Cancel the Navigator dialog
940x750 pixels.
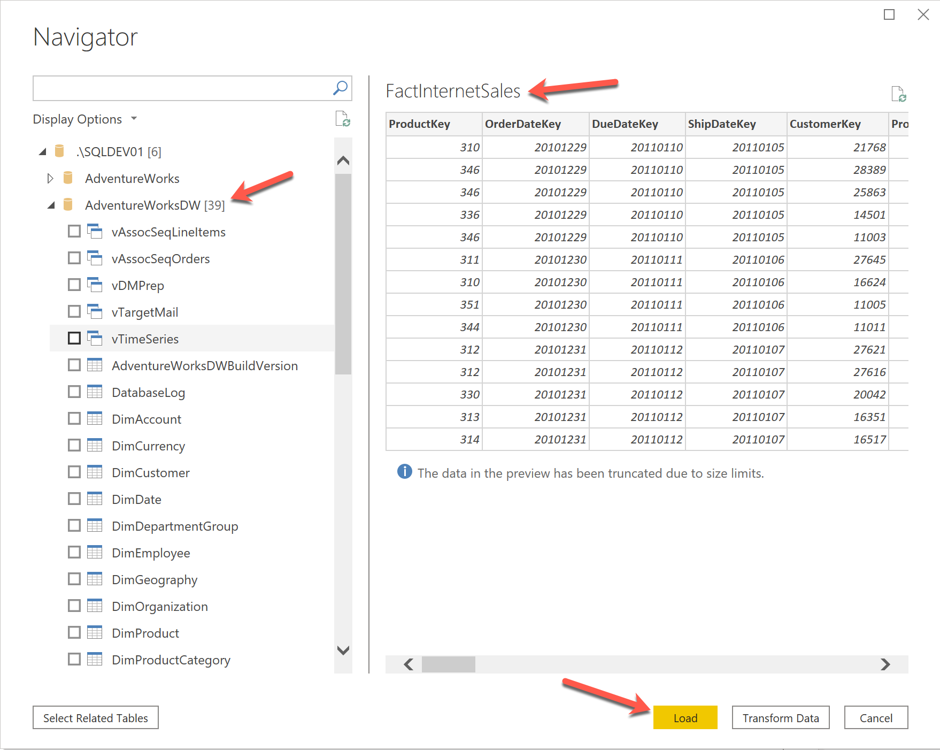(876, 717)
